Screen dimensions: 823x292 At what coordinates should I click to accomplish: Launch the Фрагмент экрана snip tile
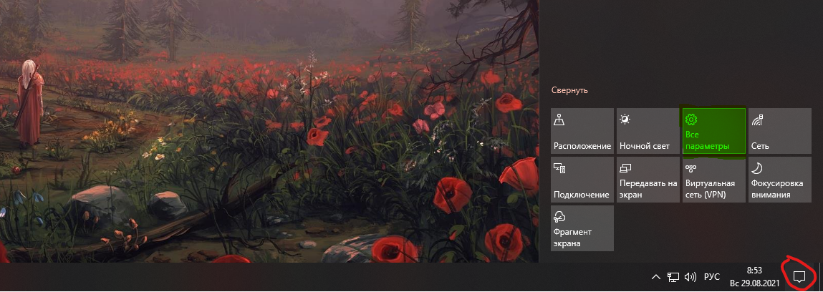(582, 228)
